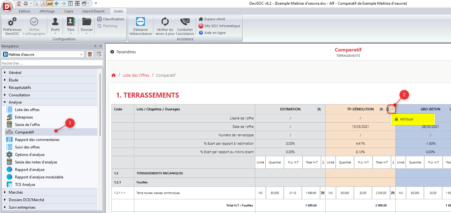451x213 pixels.
Task: Click Contacter l'assistance phone icon
Action: pyautogui.click(x=185, y=22)
